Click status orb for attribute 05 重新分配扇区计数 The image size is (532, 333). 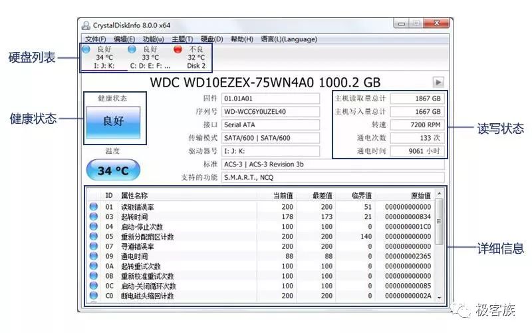click(x=93, y=236)
